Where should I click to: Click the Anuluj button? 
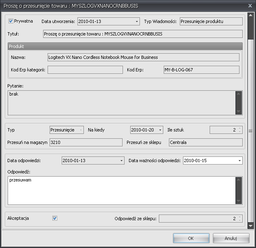coord(231,238)
